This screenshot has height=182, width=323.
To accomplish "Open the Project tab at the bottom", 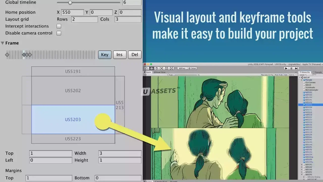I will (x=148, y=181).
